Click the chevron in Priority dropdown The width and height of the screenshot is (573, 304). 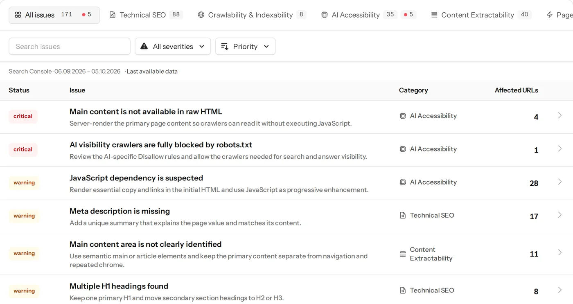click(x=266, y=47)
